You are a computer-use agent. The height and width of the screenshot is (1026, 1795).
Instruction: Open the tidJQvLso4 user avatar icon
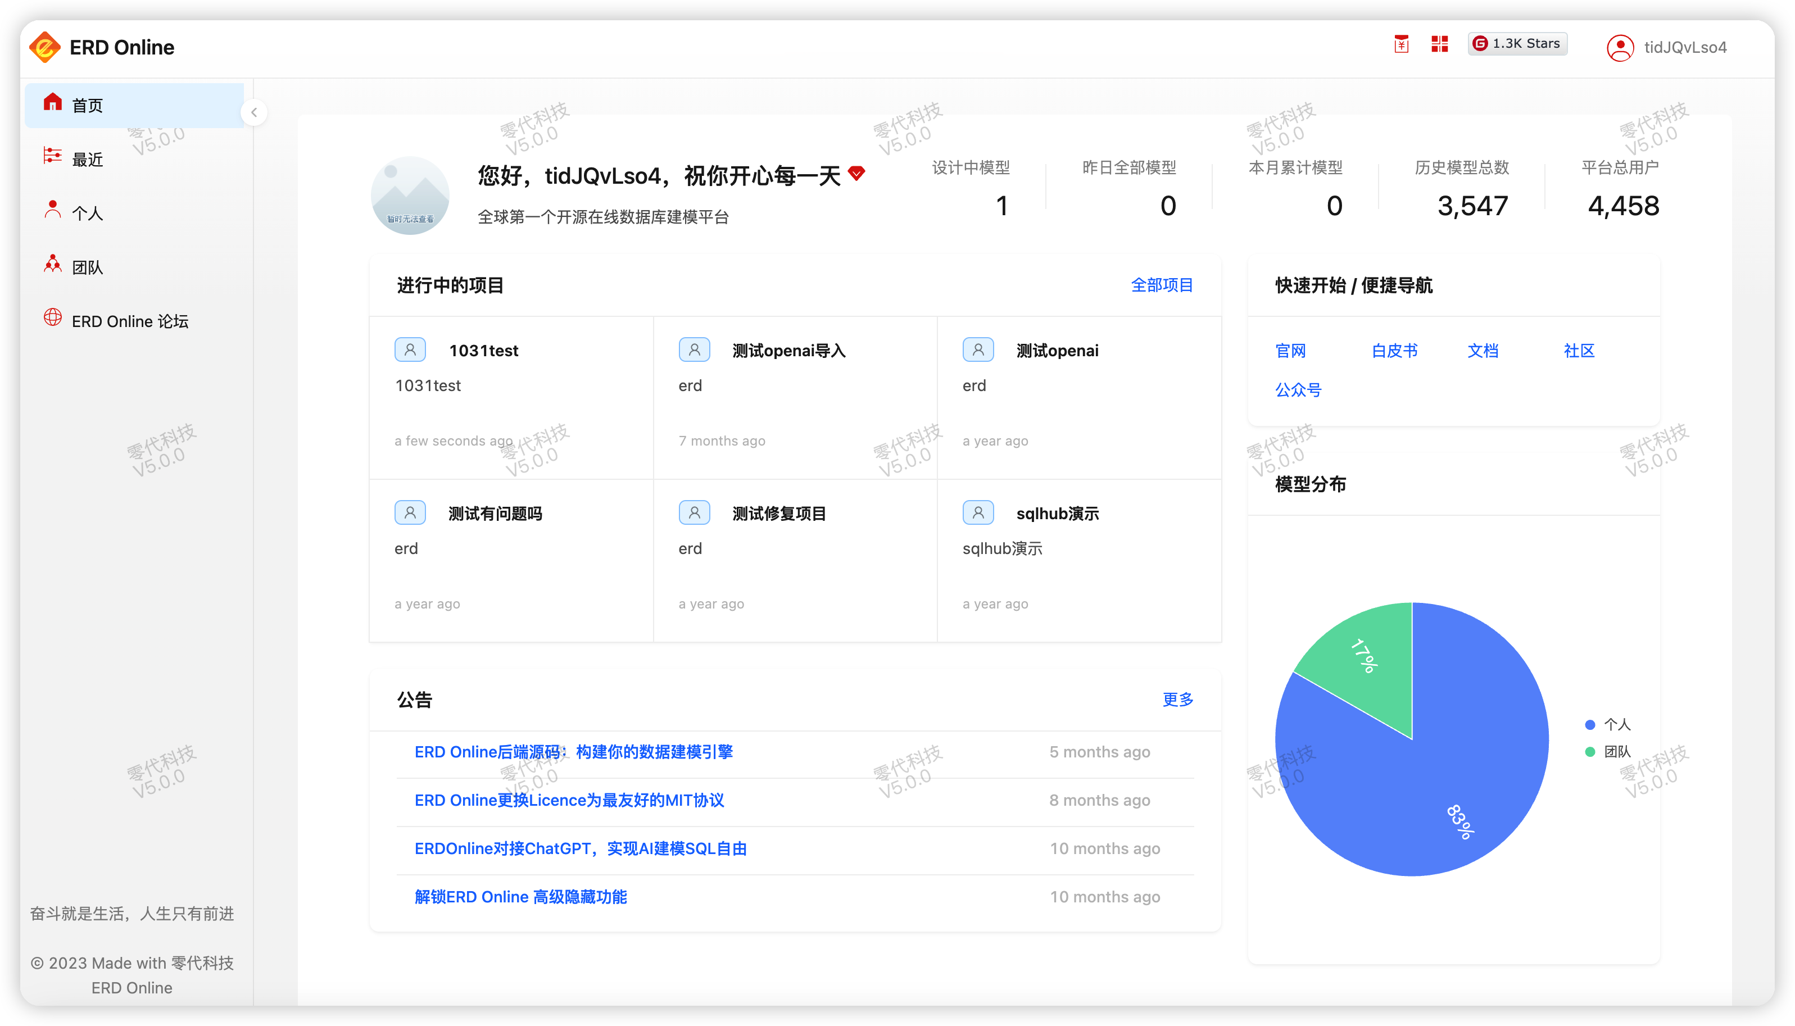pyautogui.click(x=1620, y=47)
